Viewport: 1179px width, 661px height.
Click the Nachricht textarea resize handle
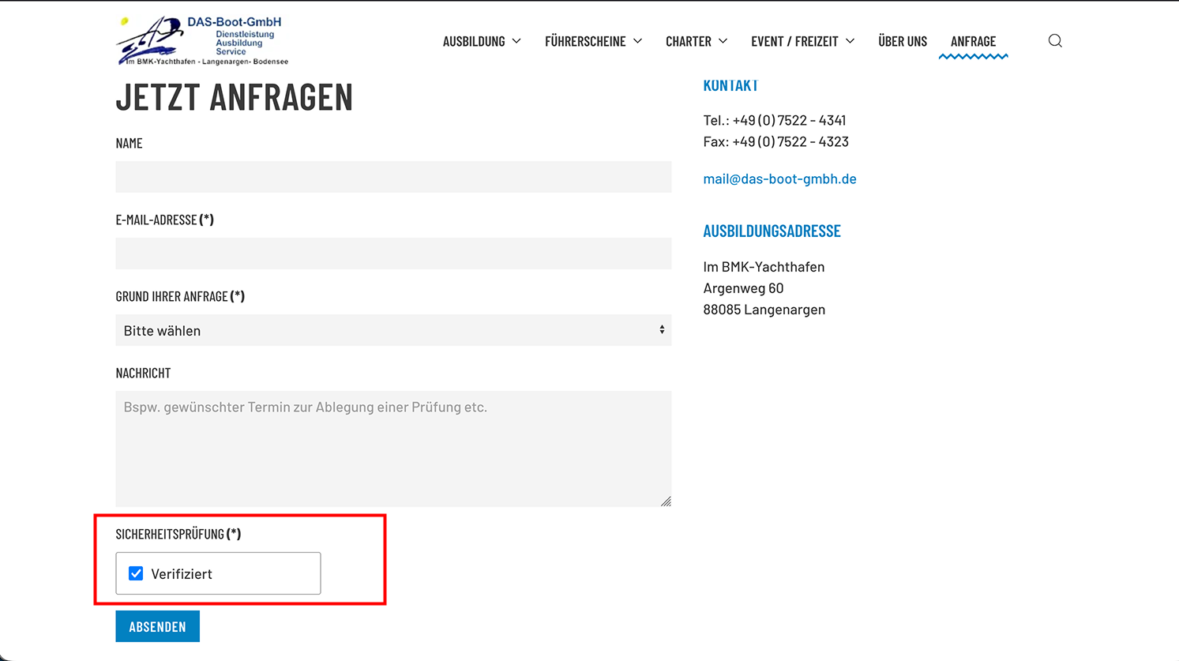click(666, 501)
